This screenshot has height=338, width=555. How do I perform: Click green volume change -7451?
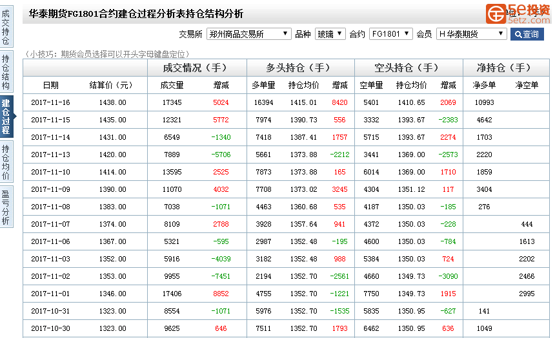221,276
